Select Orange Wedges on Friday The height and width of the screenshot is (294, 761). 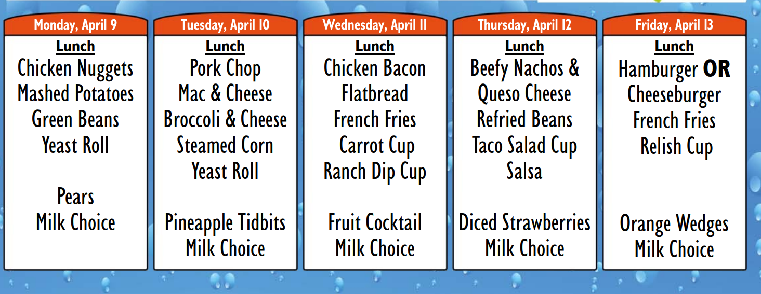pos(674,225)
